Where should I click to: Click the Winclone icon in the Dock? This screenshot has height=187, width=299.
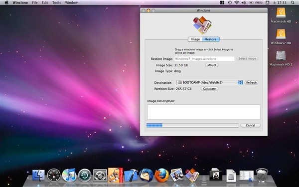(192, 175)
